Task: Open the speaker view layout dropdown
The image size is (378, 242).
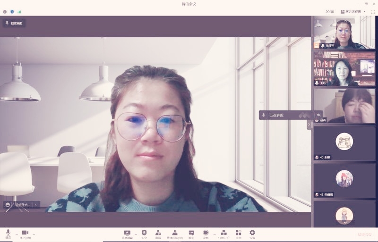Action: [x=353, y=11]
